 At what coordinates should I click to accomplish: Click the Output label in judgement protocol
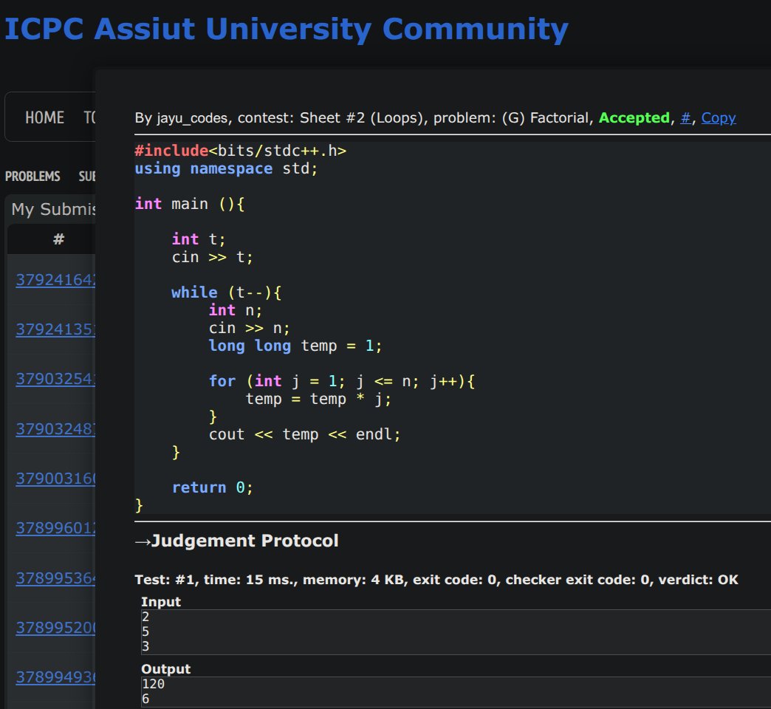coord(165,669)
